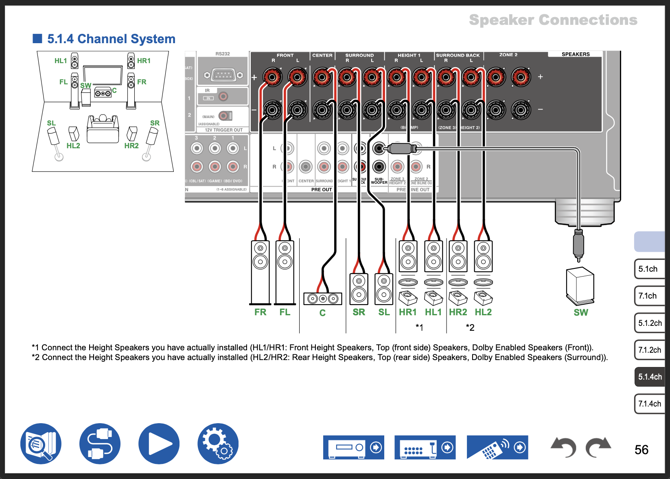
Task: Open the playback section play icon
Action: (x=159, y=444)
